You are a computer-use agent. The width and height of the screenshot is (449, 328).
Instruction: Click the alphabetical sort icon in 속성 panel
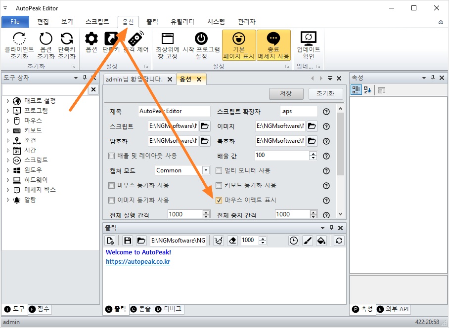(x=367, y=90)
